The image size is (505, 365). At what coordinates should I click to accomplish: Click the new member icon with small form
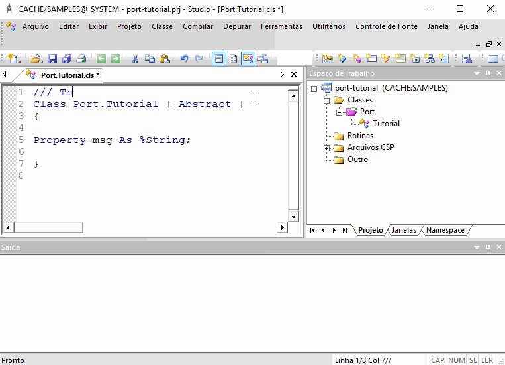(x=415, y=59)
